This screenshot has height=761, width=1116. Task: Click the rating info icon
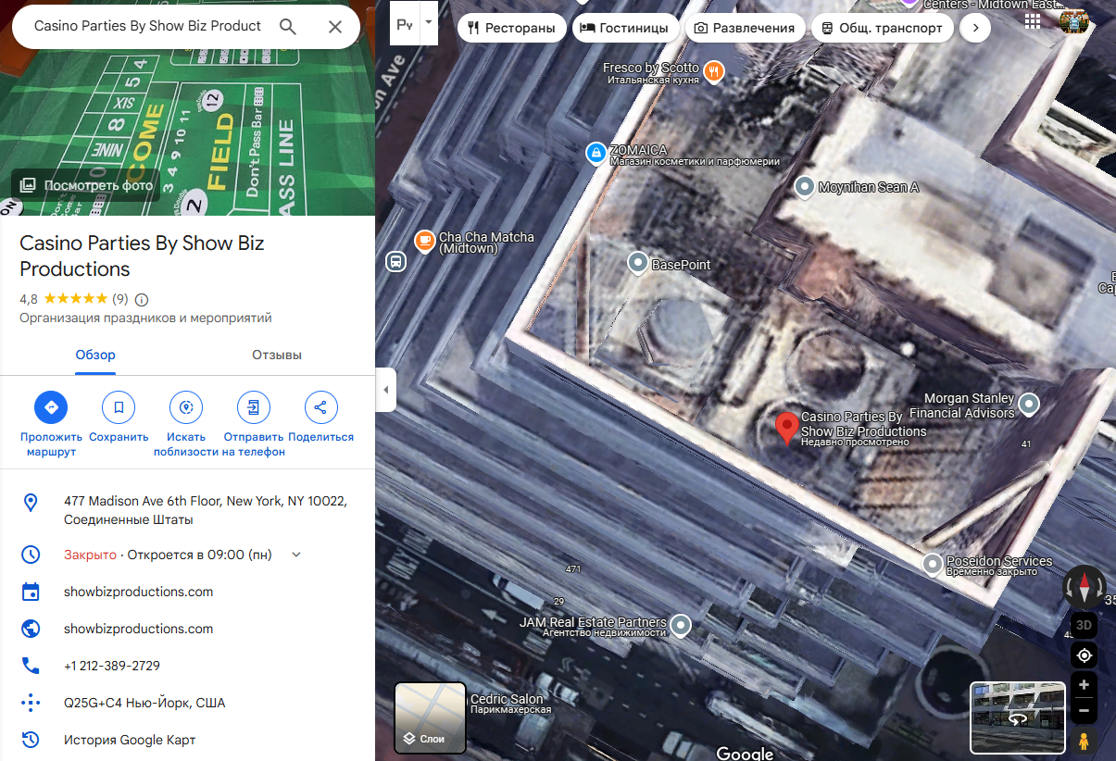tap(142, 299)
